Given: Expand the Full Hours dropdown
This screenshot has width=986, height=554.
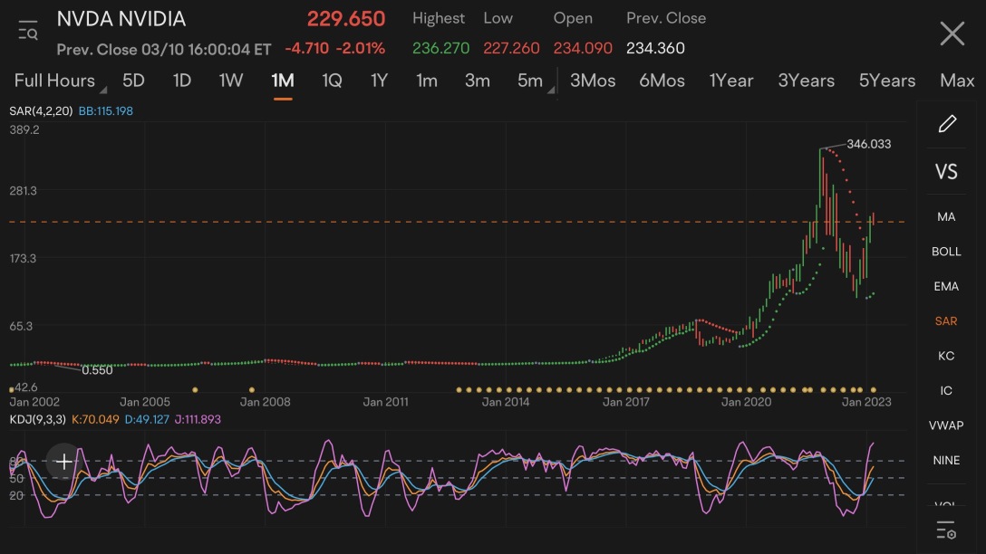Looking at the screenshot, I should pyautogui.click(x=60, y=81).
